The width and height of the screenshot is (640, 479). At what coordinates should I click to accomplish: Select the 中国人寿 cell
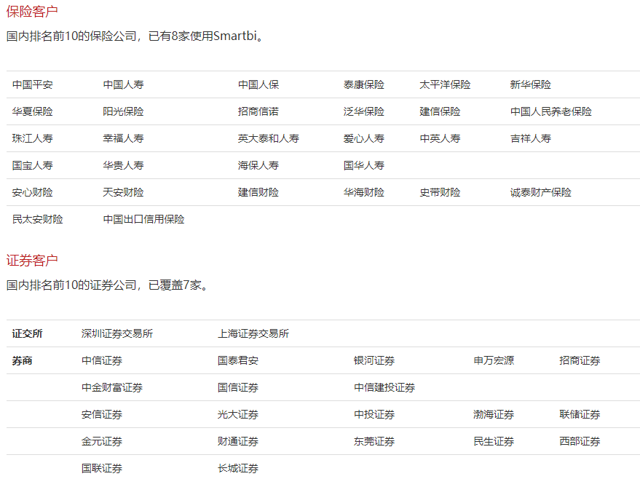click(123, 84)
